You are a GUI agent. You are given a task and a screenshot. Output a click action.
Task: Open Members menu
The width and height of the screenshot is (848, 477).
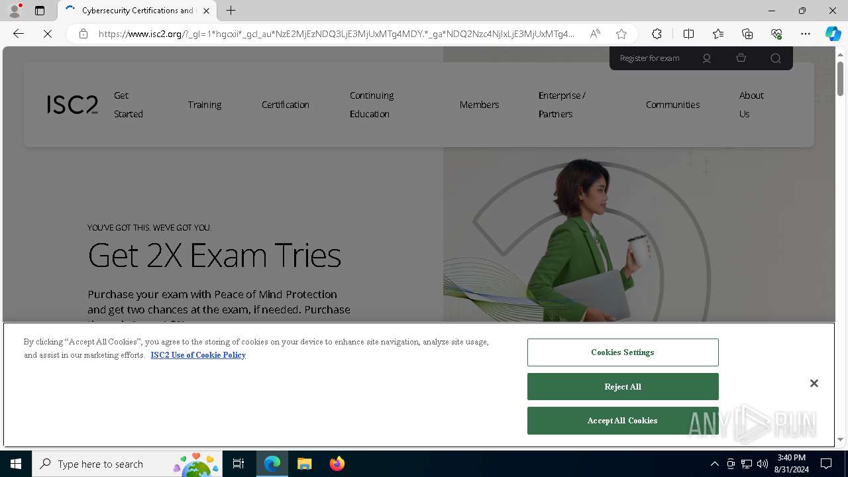pyautogui.click(x=479, y=105)
